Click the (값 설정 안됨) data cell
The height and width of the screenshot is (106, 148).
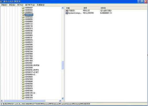click(x=106, y=11)
